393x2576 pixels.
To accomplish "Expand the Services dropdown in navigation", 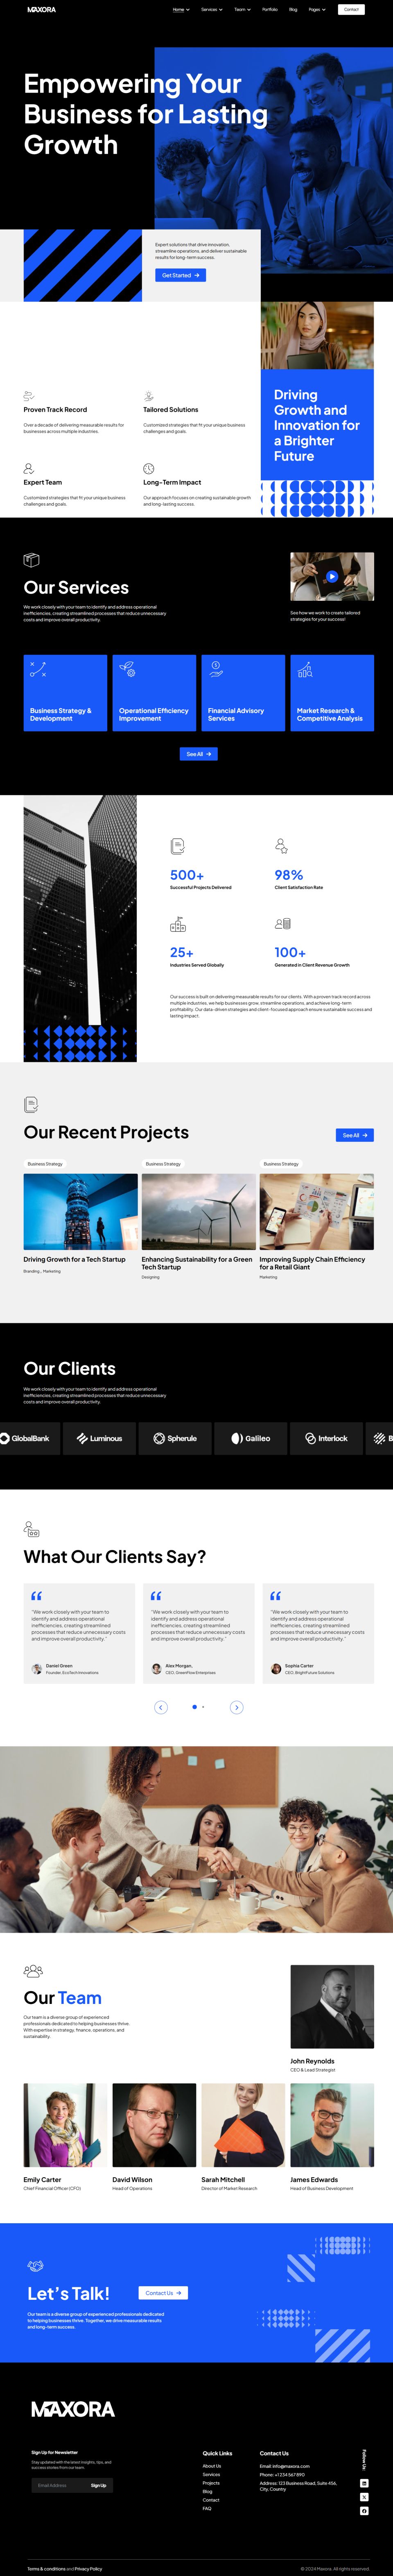I will 212,9.
